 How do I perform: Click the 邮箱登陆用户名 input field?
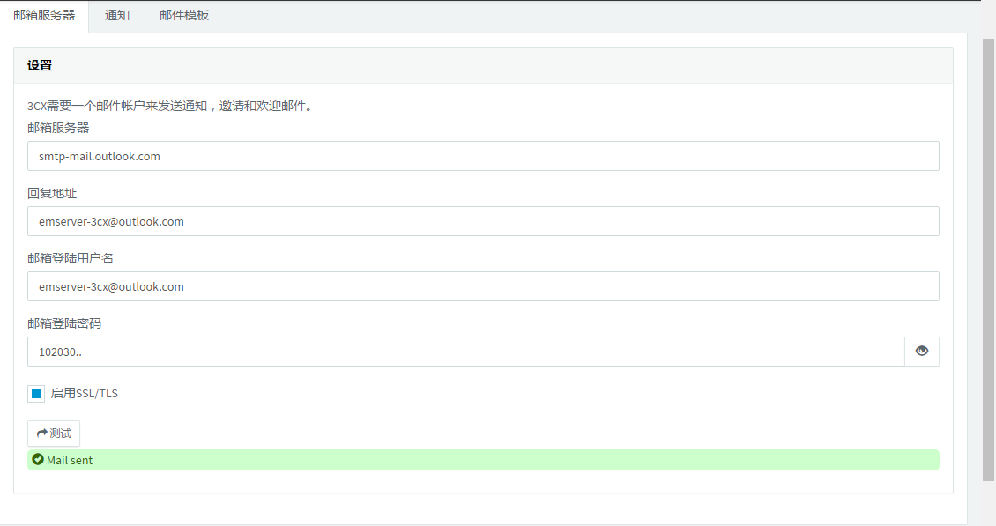click(x=483, y=286)
